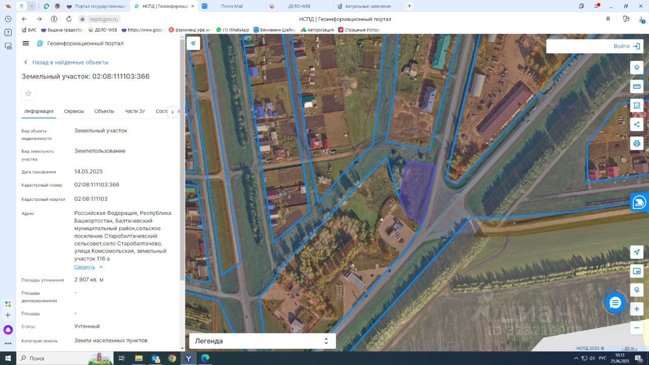Click the info panel vertical scrollbar
649x365 pixels.
[x=183, y=162]
